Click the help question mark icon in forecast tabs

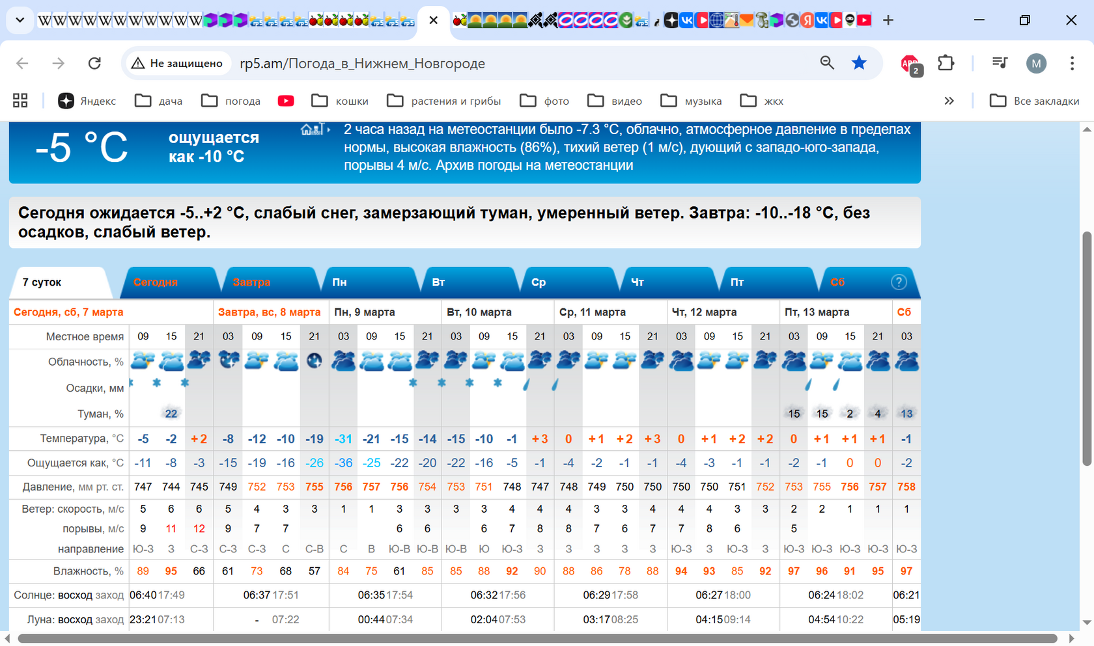click(899, 282)
